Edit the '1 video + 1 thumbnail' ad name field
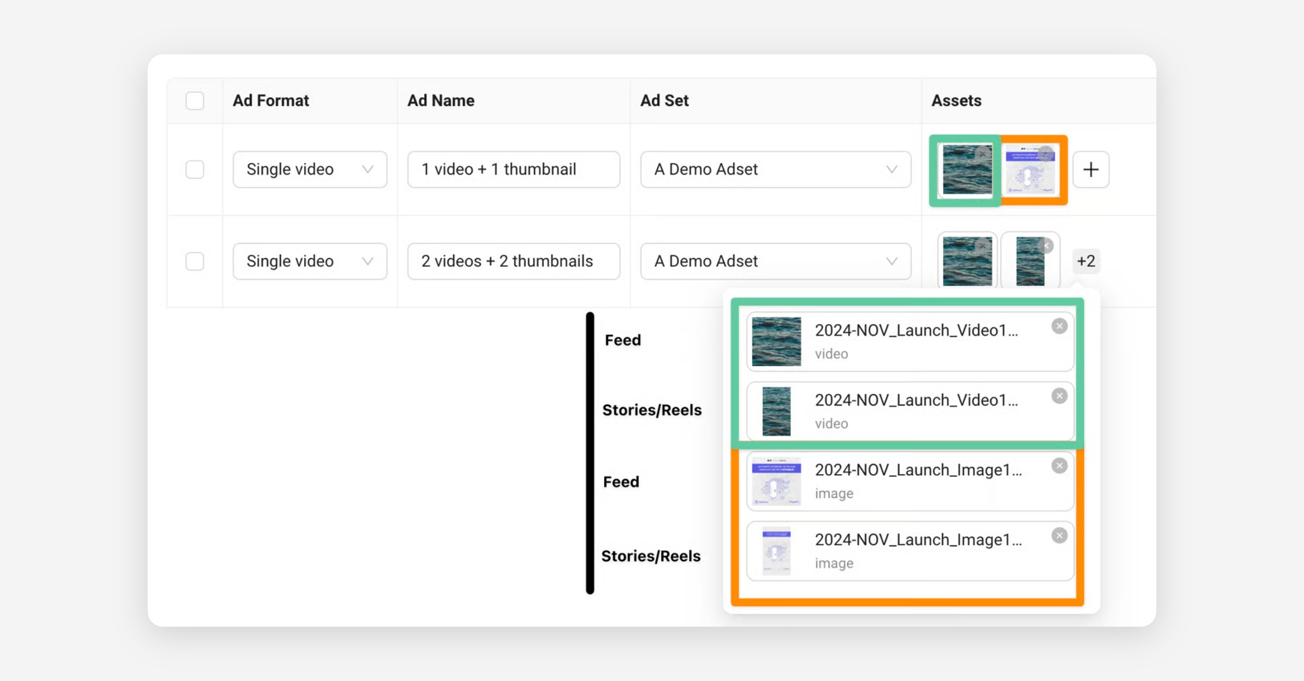Image resolution: width=1304 pixels, height=681 pixels. (x=513, y=169)
